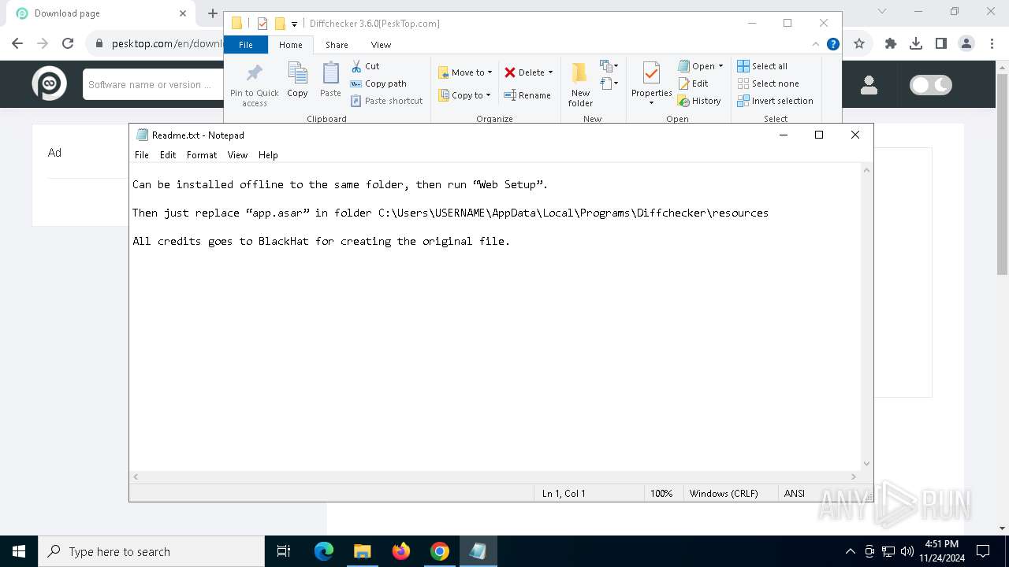The image size is (1009, 567).
Task: Open Explorer File tab
Action: click(x=246, y=45)
